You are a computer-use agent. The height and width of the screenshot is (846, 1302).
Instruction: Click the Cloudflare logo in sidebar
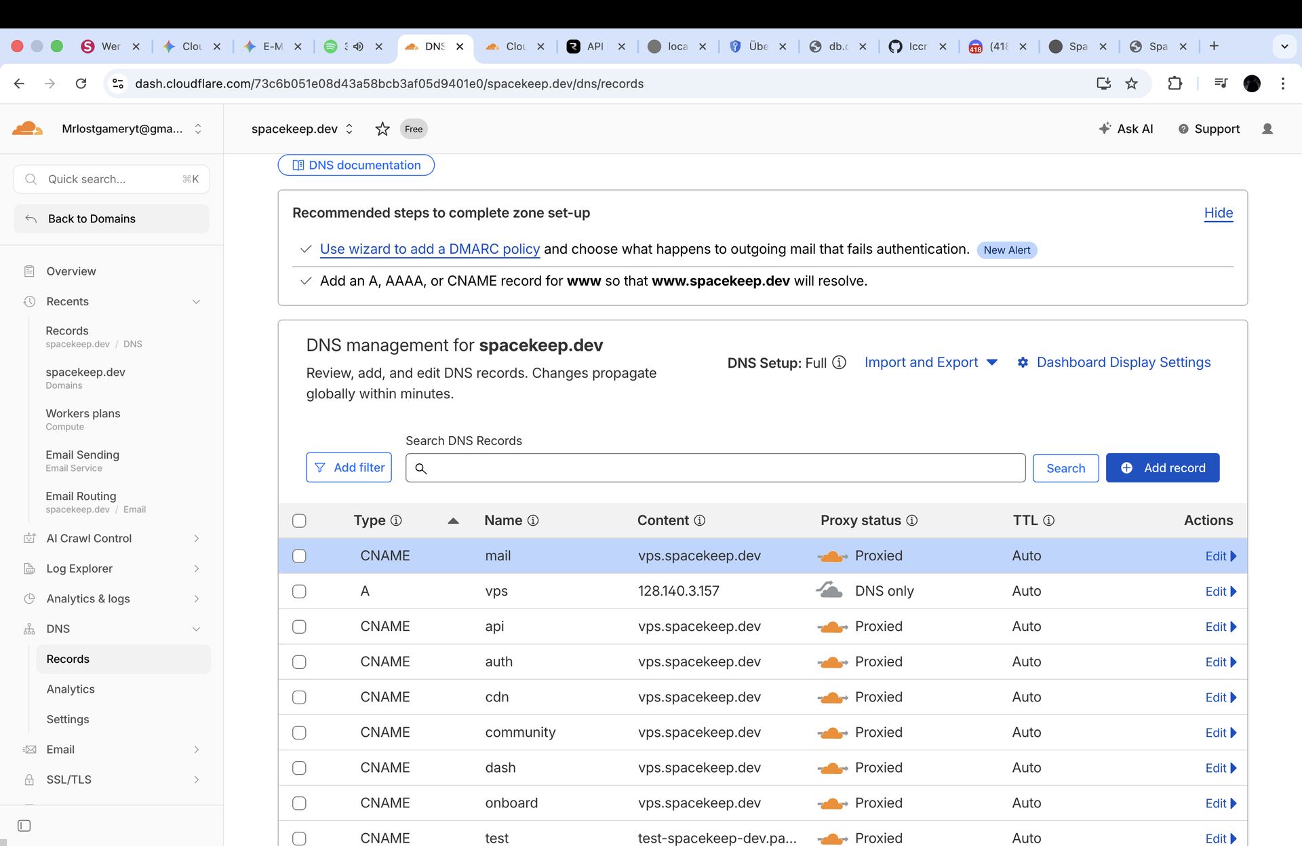27,128
